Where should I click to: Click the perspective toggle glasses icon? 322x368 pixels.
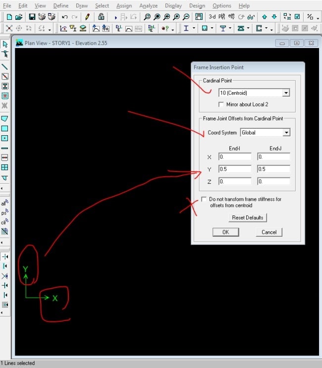click(x=251, y=17)
